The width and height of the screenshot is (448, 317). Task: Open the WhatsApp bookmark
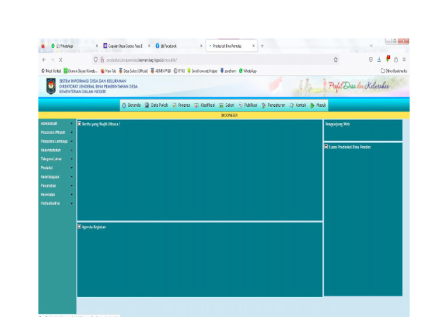[x=247, y=71]
